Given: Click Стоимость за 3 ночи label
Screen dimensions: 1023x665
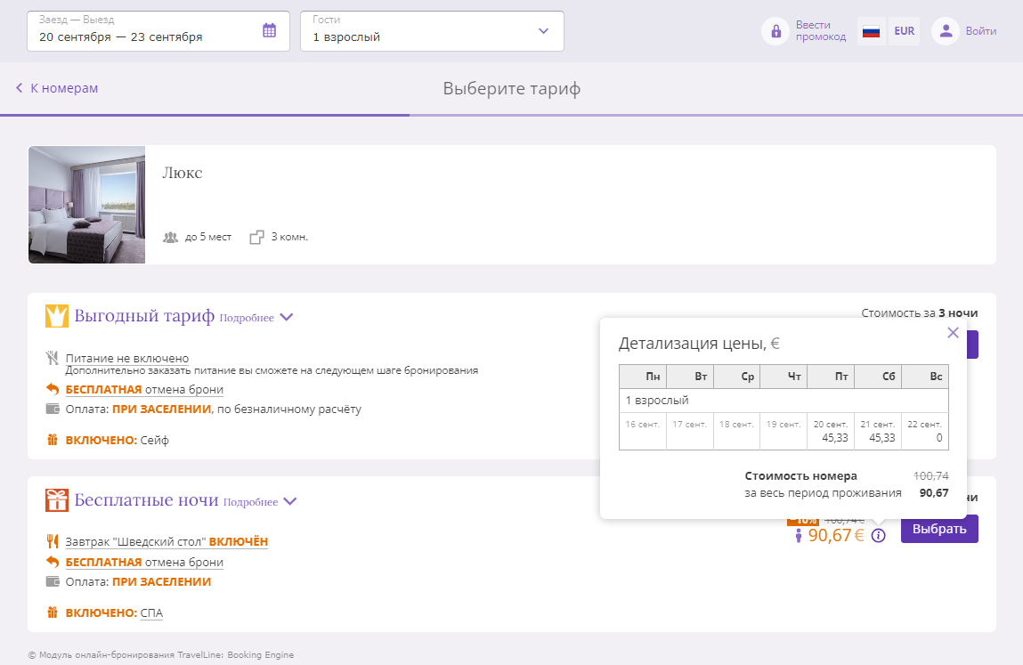Looking at the screenshot, I should [x=919, y=313].
